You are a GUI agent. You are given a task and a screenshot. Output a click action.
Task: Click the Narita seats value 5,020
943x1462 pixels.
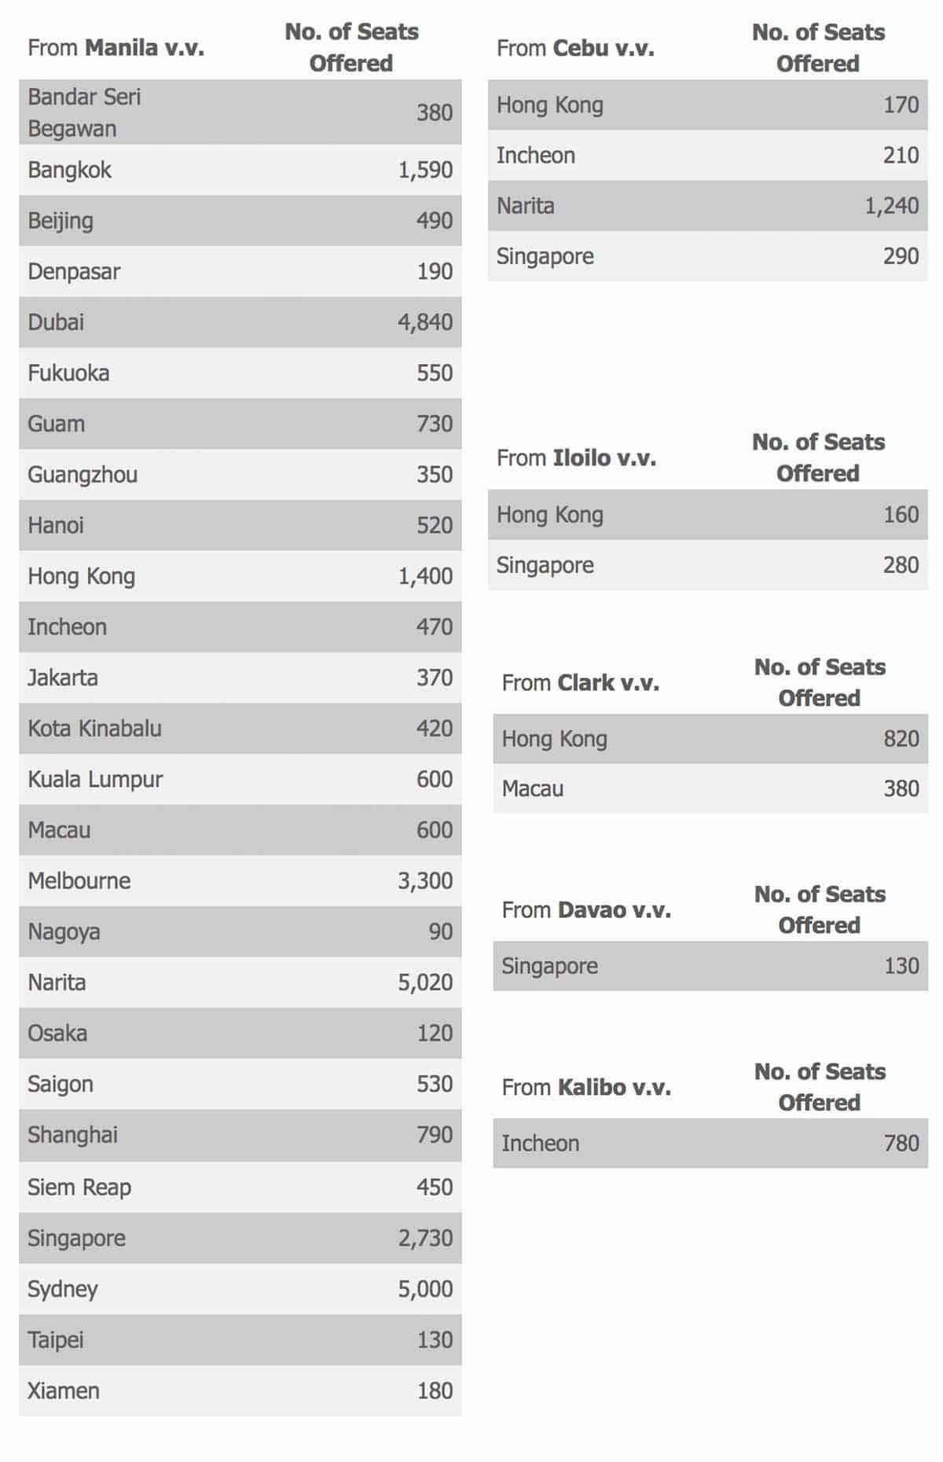pyautogui.click(x=424, y=983)
